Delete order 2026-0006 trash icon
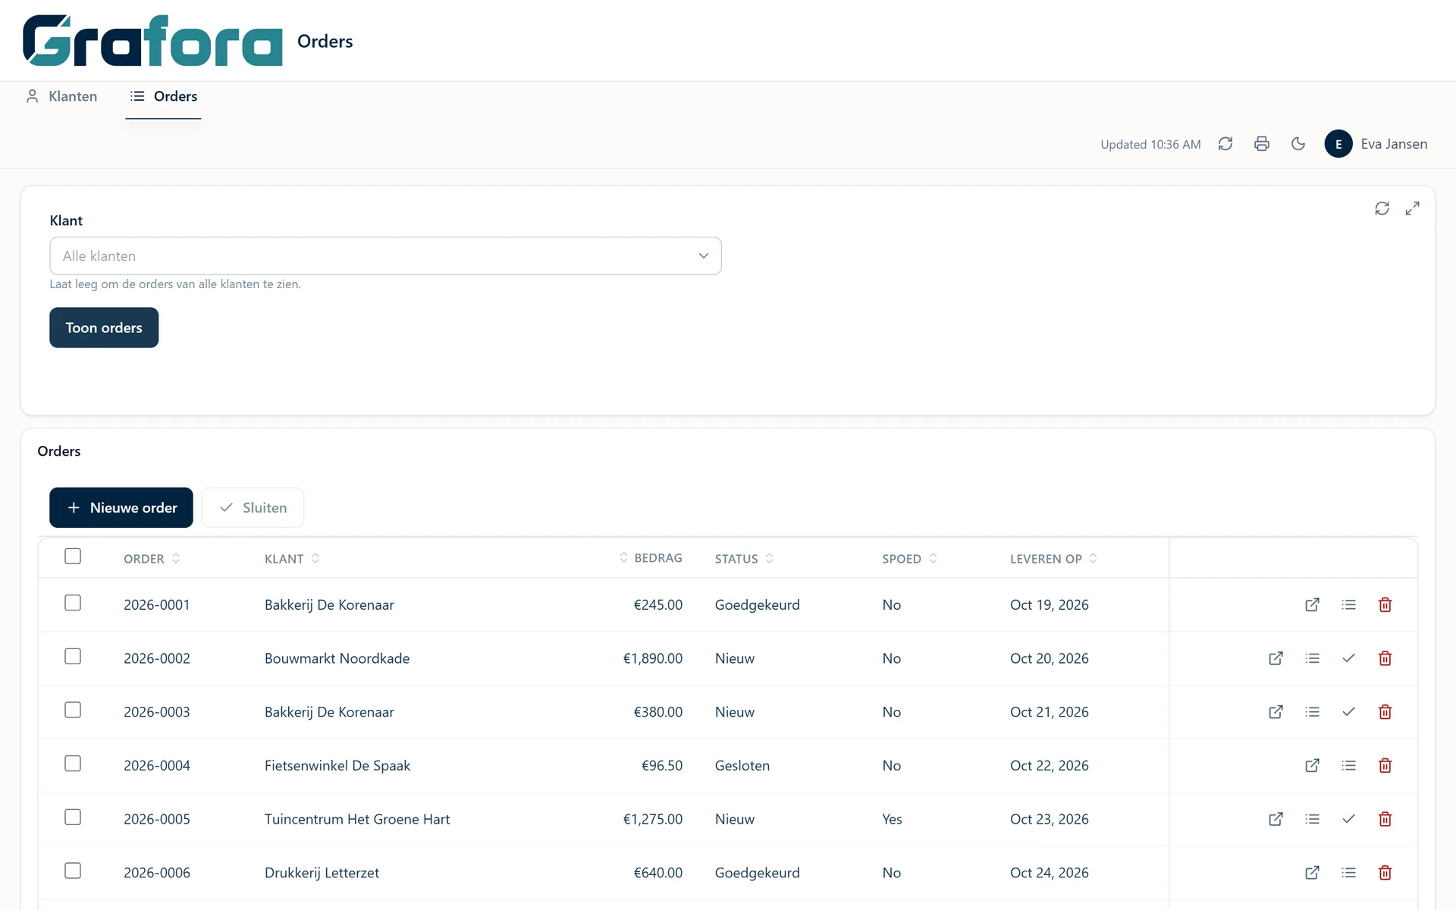Image resolution: width=1456 pixels, height=910 pixels. 1385,873
